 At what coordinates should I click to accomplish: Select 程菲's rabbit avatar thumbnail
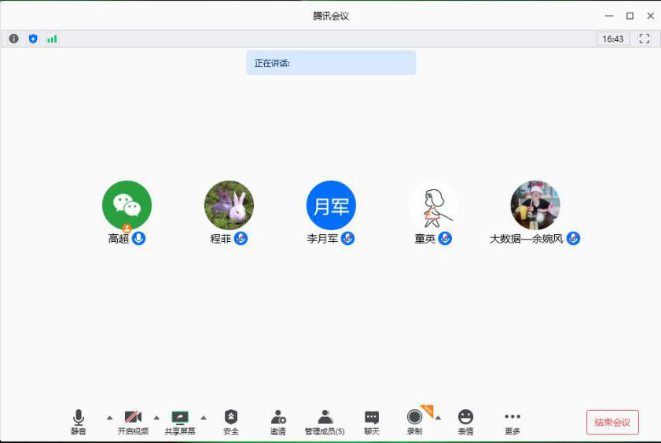229,205
